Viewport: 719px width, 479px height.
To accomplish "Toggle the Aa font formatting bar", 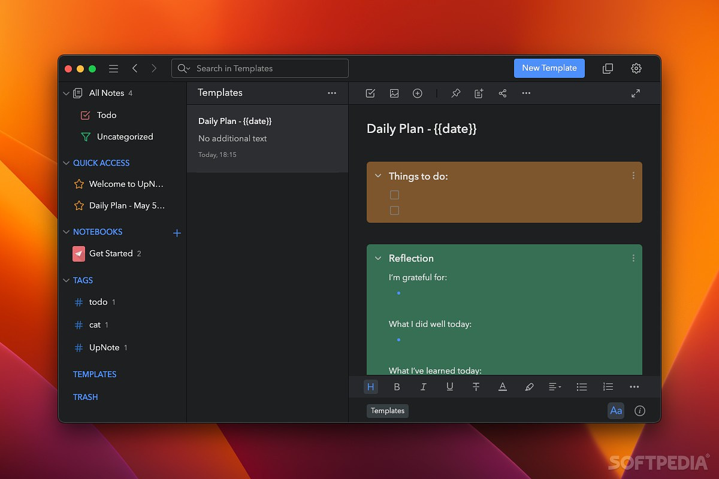I will (x=616, y=411).
